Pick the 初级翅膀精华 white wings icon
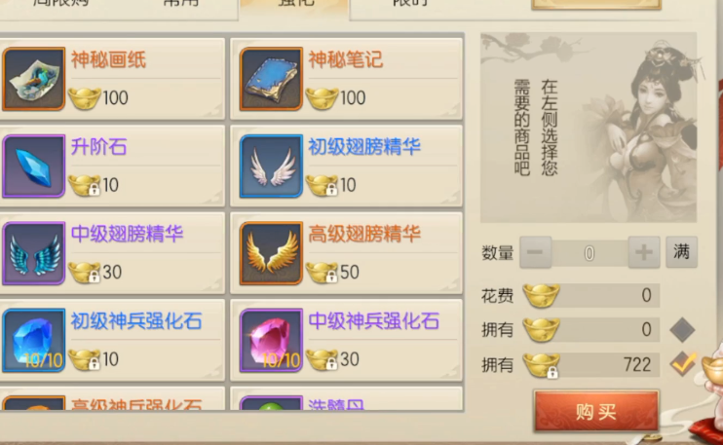The height and width of the screenshot is (445, 723). [x=271, y=166]
